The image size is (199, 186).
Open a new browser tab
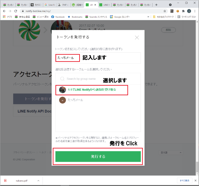click(x=156, y=5)
